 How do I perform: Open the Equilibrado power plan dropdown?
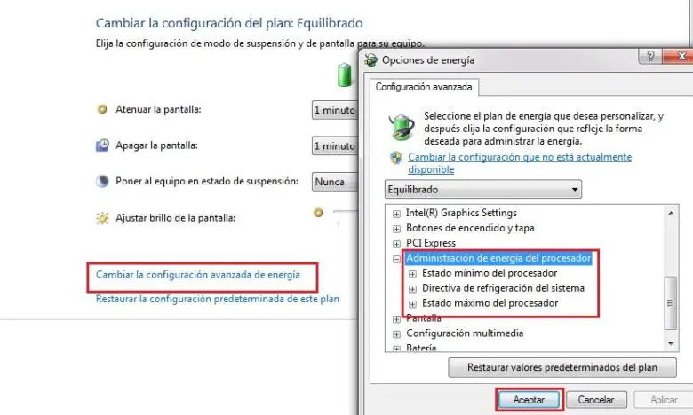pyautogui.click(x=483, y=190)
